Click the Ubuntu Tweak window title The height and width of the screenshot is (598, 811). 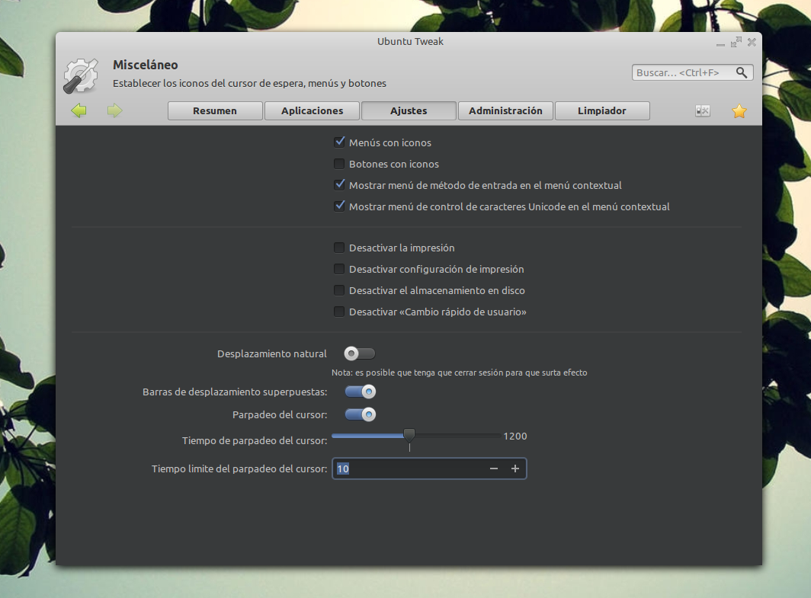[x=410, y=41]
